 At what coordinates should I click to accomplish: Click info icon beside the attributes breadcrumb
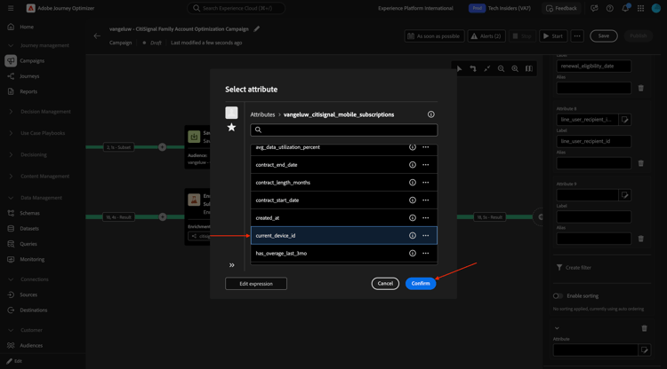click(431, 114)
